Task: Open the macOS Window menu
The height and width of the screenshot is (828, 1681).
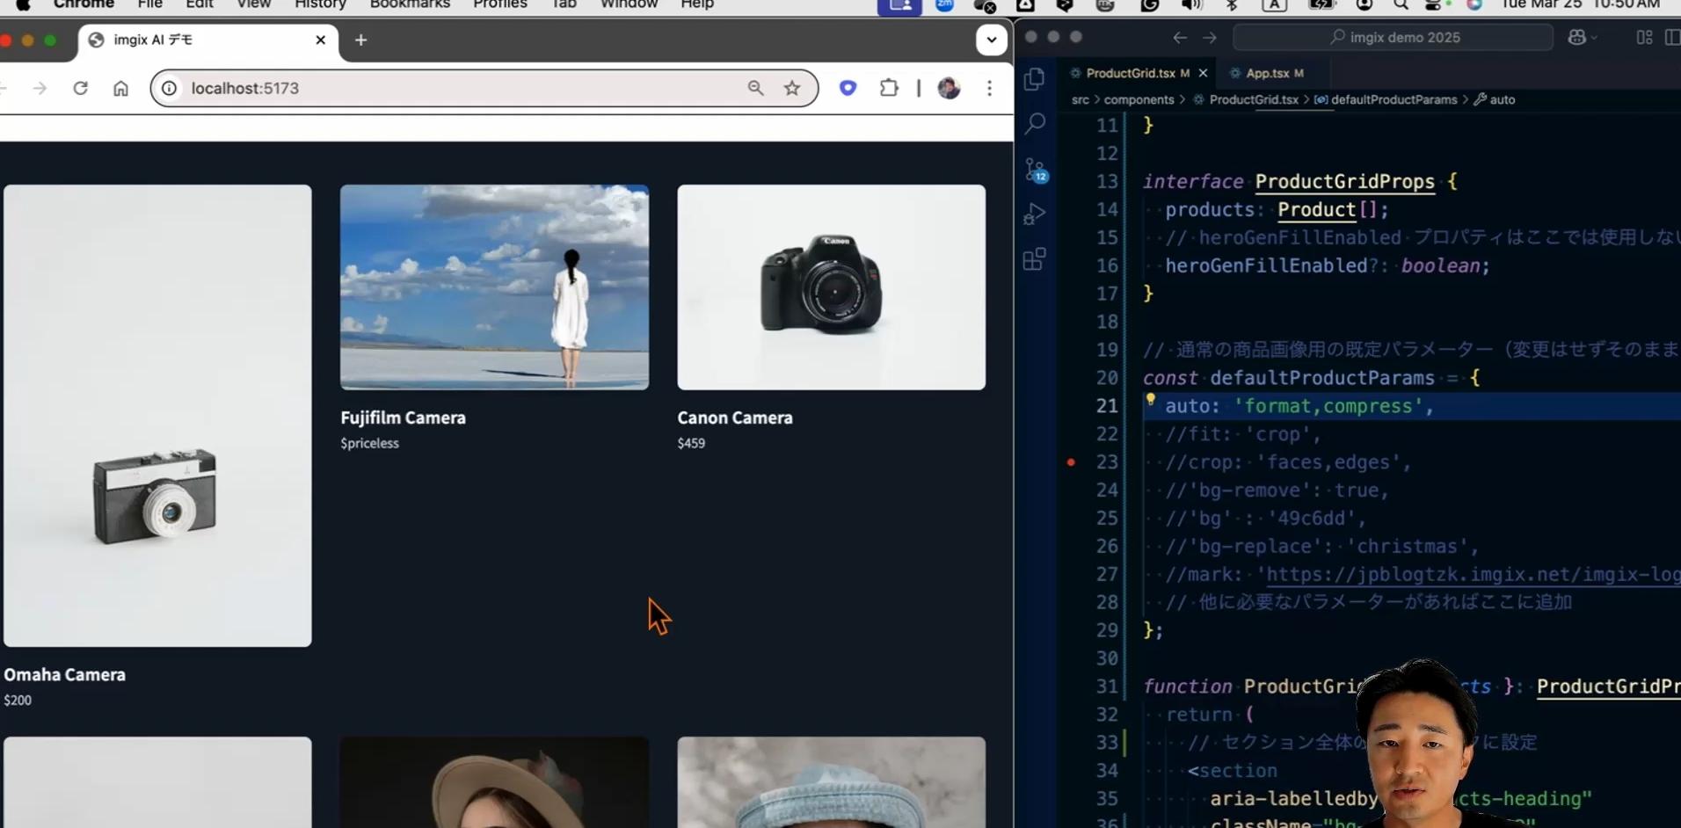Action: point(629,4)
